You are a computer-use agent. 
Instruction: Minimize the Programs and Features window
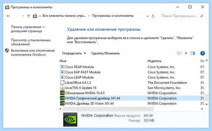coord(178,7)
